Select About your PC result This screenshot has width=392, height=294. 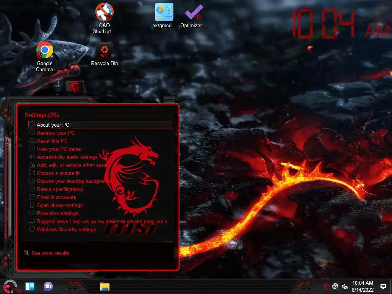(x=100, y=125)
